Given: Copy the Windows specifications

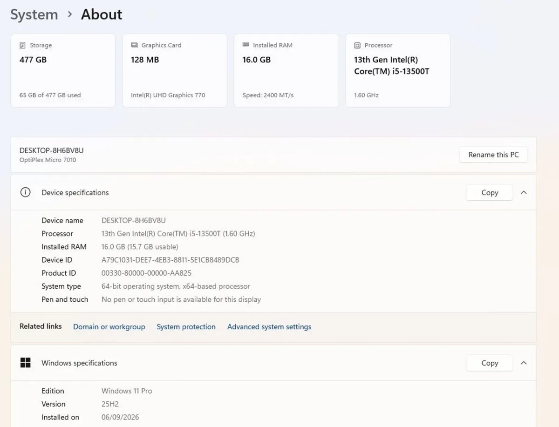Looking at the screenshot, I should (x=490, y=363).
